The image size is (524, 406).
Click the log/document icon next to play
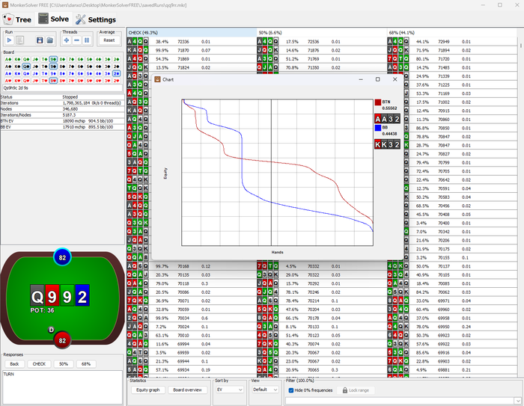(19, 40)
